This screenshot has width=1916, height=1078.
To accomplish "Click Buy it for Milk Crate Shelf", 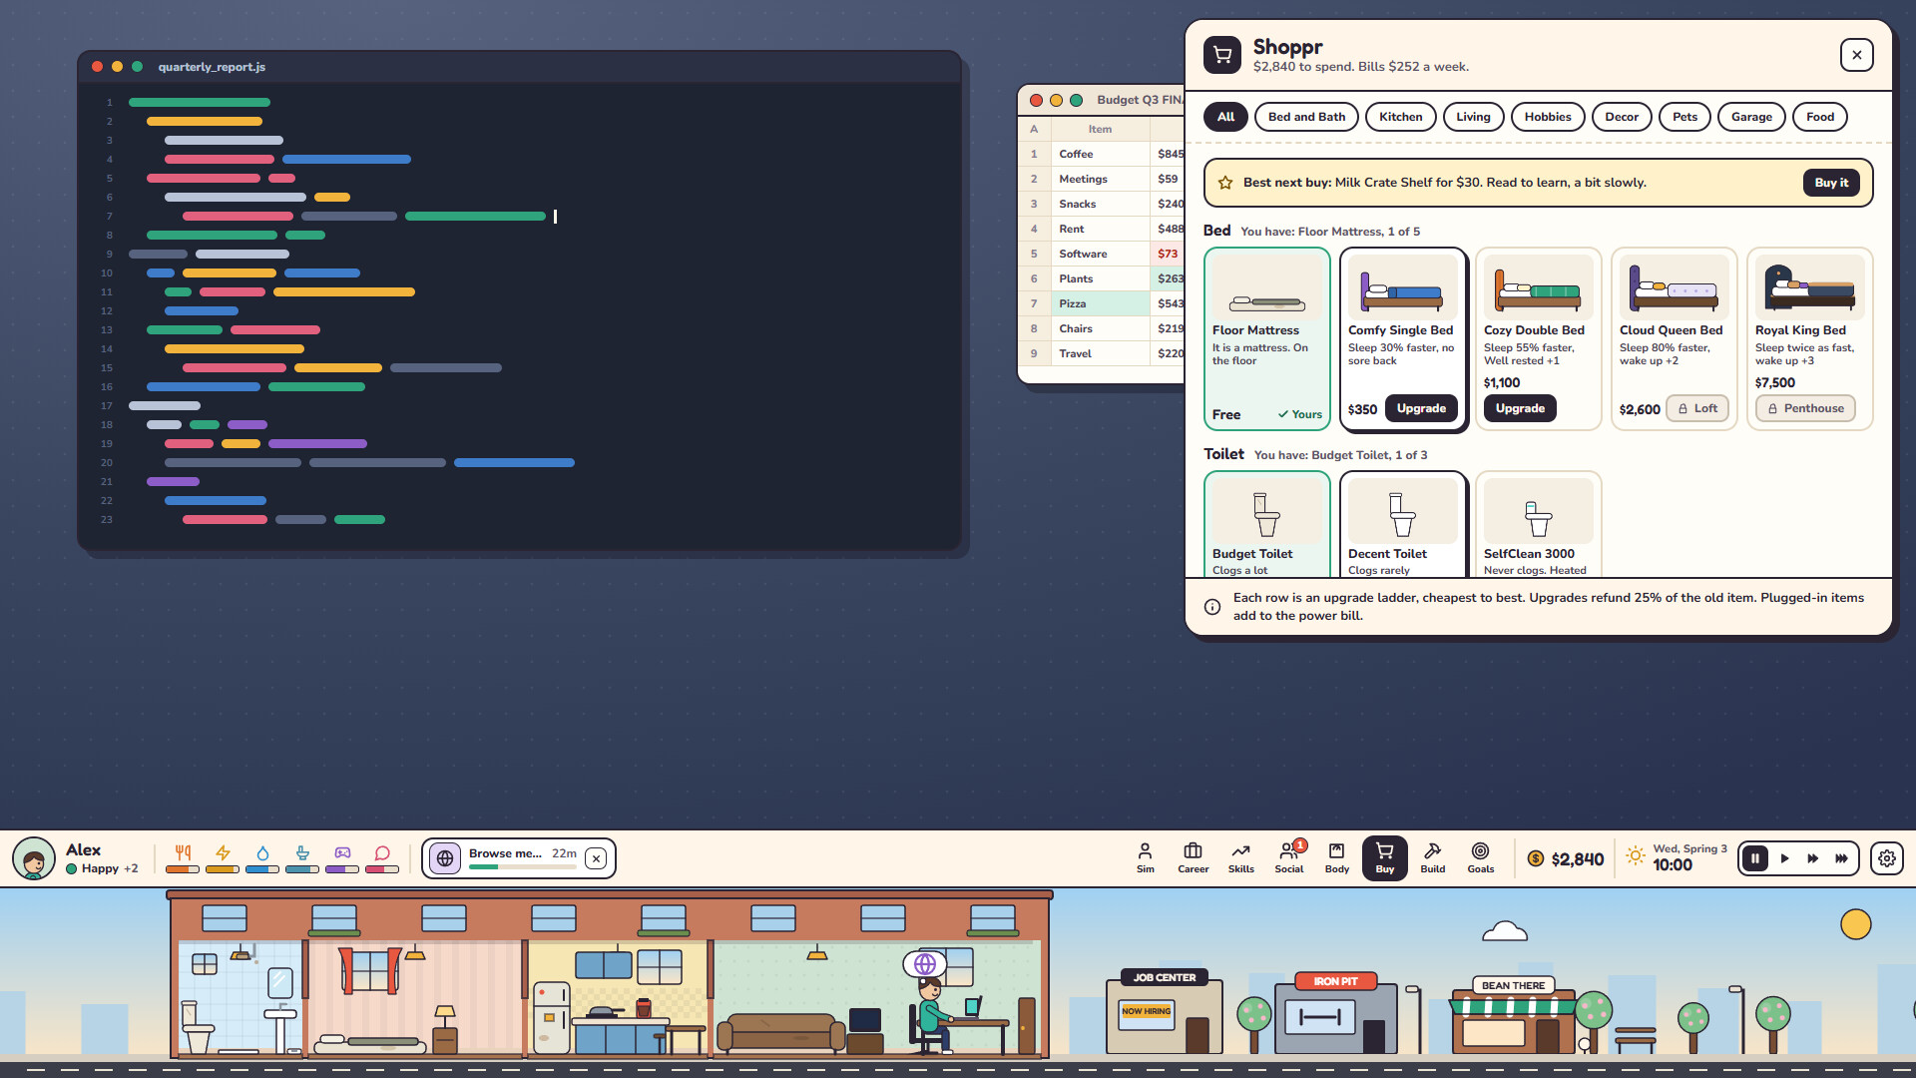I will pos(1831,183).
